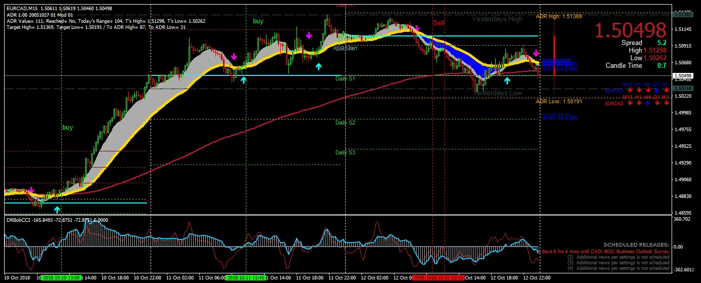This screenshot has height=283, width=701.
Task: Click the magenta down arrow nearest the Sell label
Action: (417, 28)
